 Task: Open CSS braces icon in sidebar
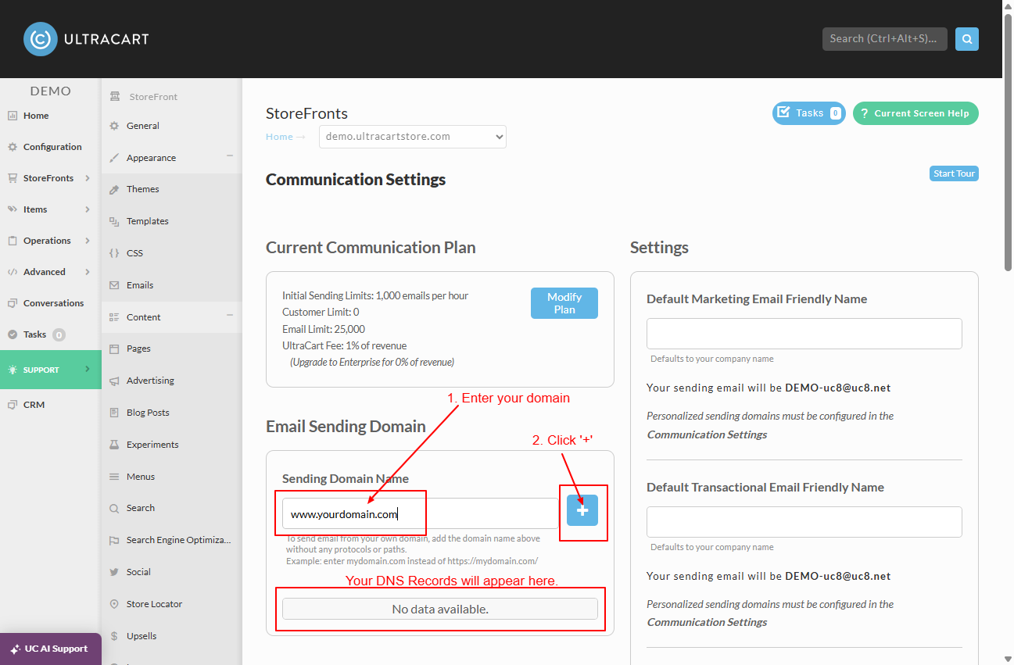[114, 253]
